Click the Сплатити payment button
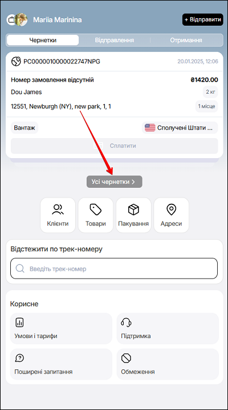This screenshot has width=228, height=410. [114, 146]
